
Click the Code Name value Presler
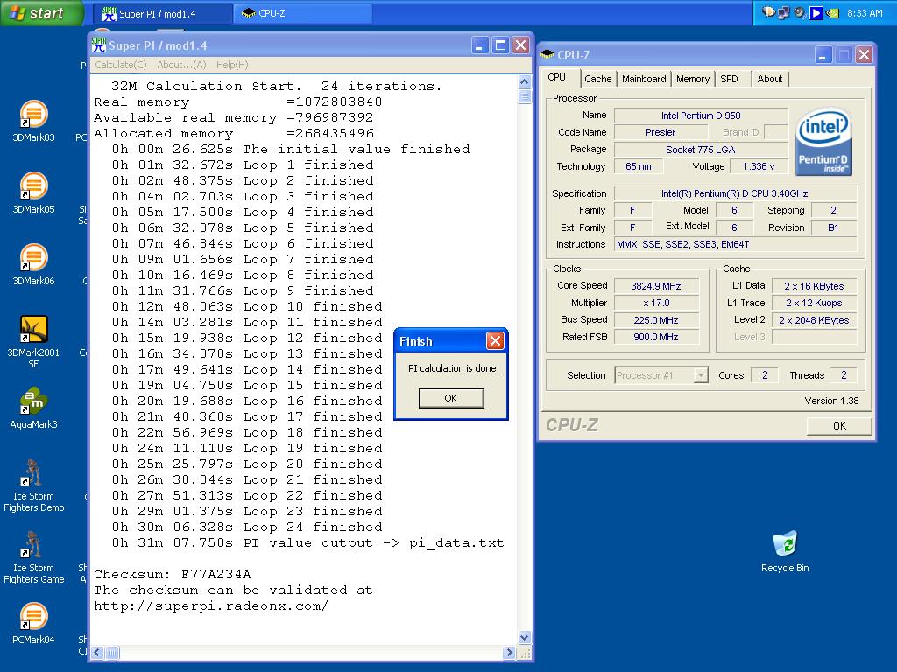tap(660, 132)
